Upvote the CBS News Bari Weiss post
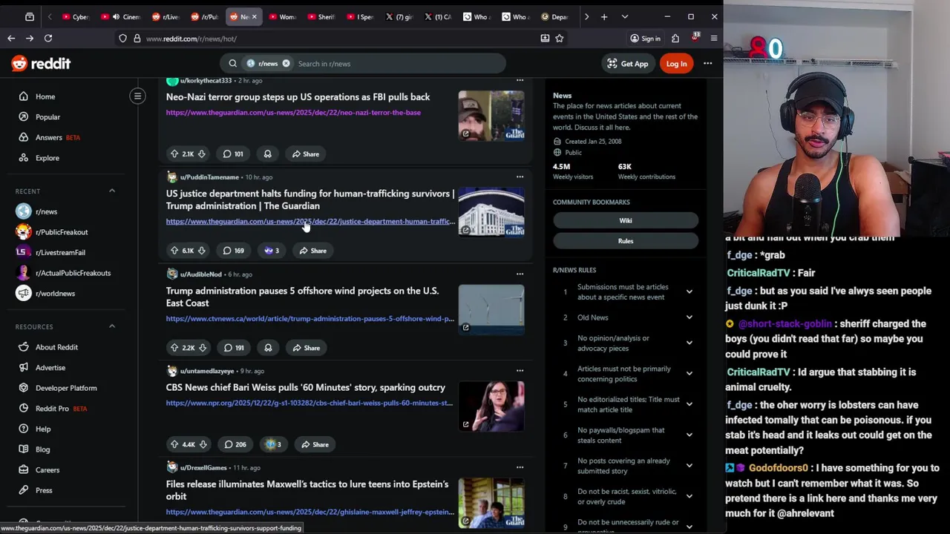The height and width of the screenshot is (534, 950). tap(174, 444)
